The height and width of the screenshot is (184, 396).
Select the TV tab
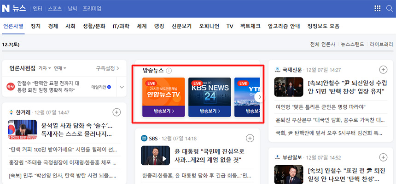pyautogui.click(x=230, y=26)
